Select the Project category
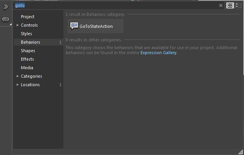This screenshot has height=155, width=244. click(x=27, y=17)
